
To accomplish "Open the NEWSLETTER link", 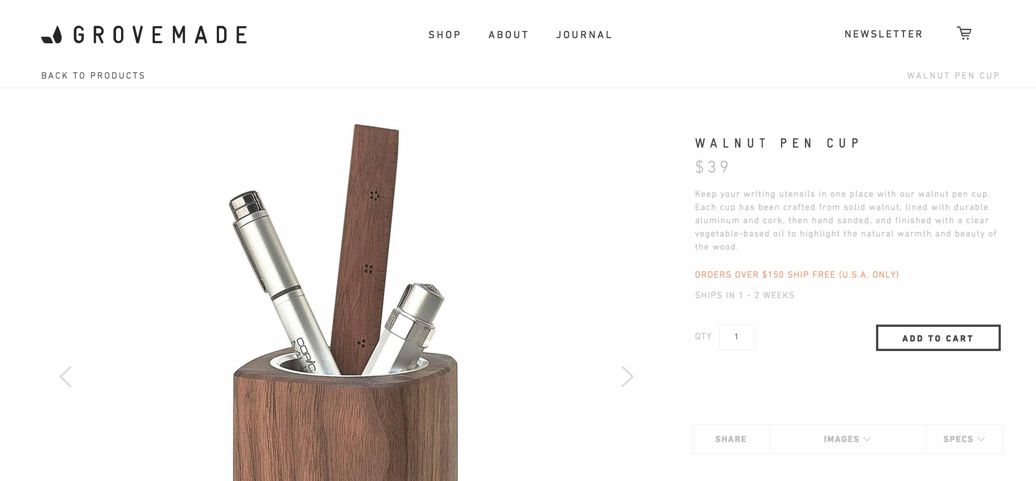I will point(883,34).
